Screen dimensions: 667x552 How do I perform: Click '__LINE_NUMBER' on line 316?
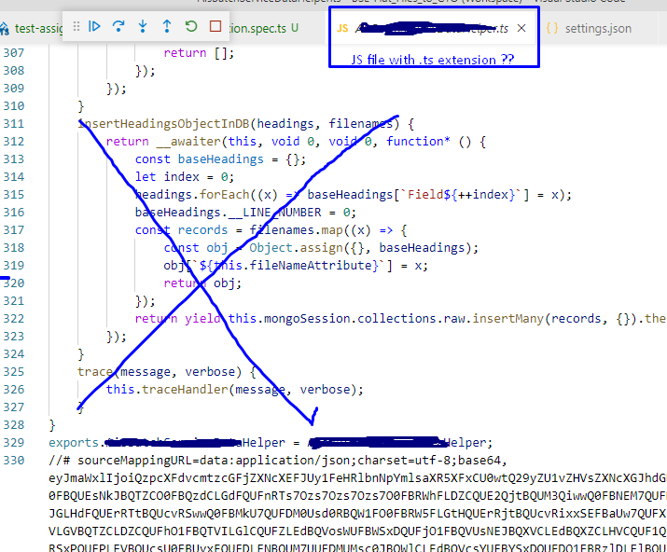[275, 213]
